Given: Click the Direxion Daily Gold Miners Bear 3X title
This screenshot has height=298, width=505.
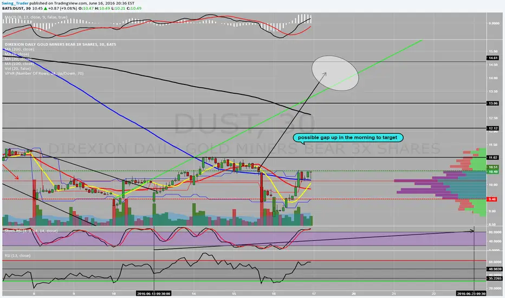Looking at the screenshot, I should 60,44.
